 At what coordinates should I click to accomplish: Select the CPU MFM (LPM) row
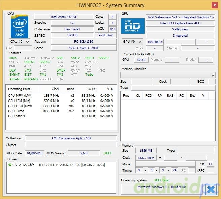[x=61, y=96]
